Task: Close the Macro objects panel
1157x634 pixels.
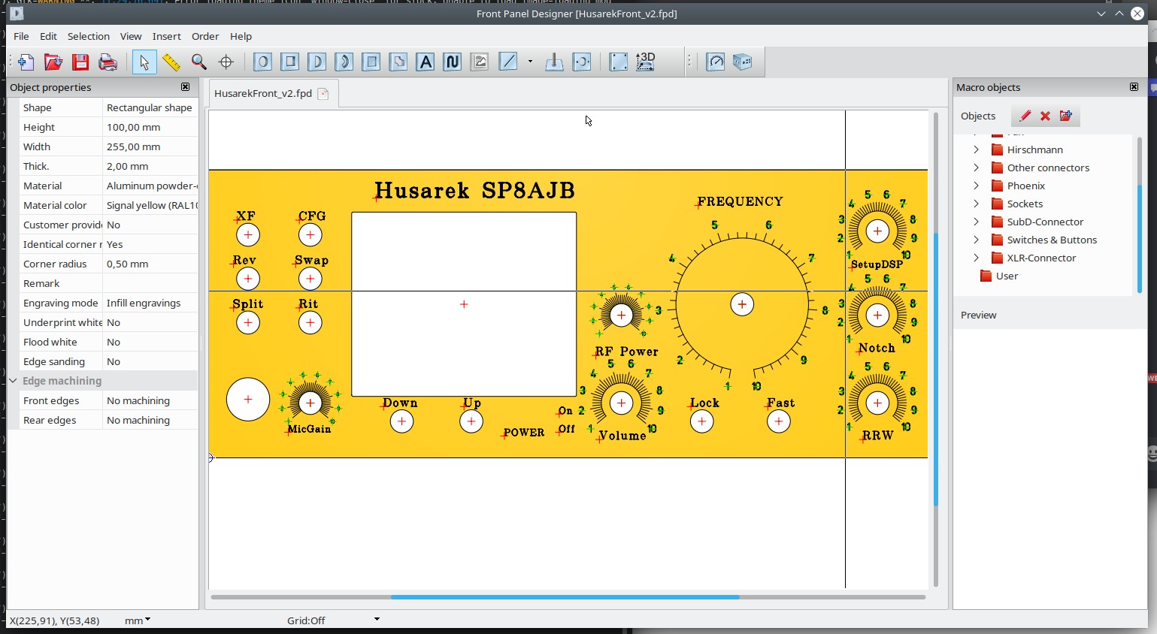Action: coord(1134,87)
